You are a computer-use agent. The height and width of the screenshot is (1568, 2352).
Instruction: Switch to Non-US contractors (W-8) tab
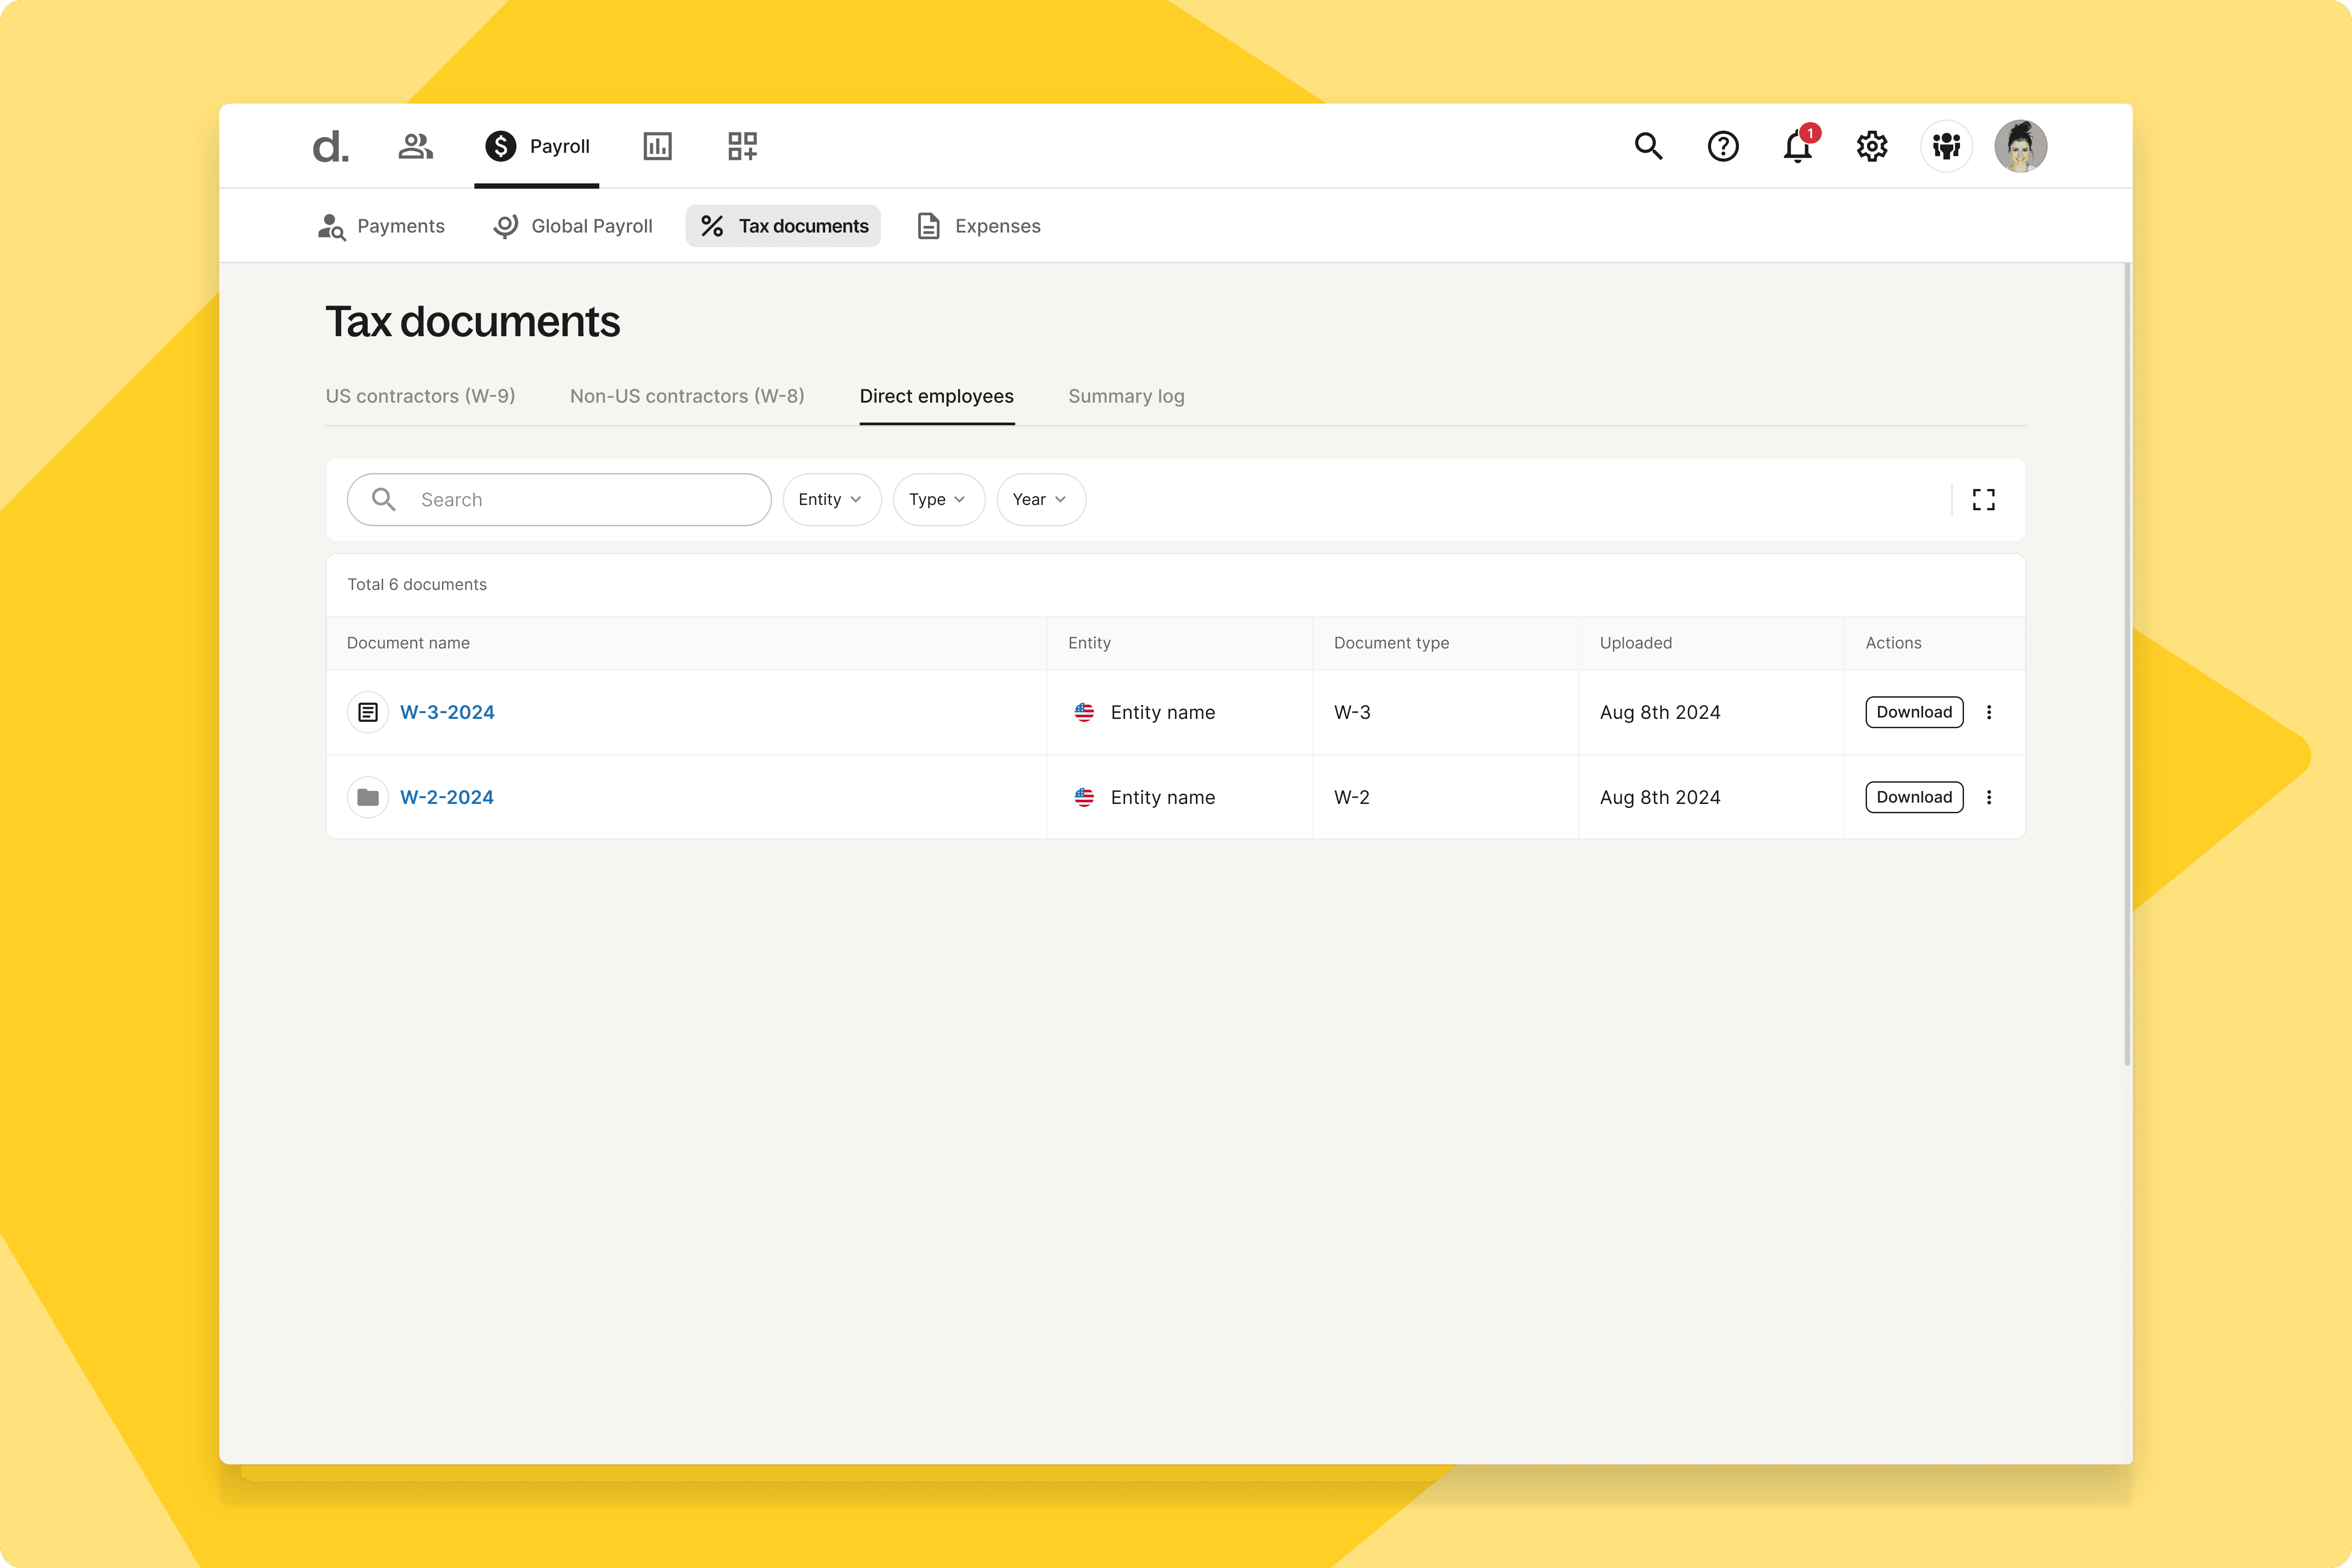click(x=687, y=396)
